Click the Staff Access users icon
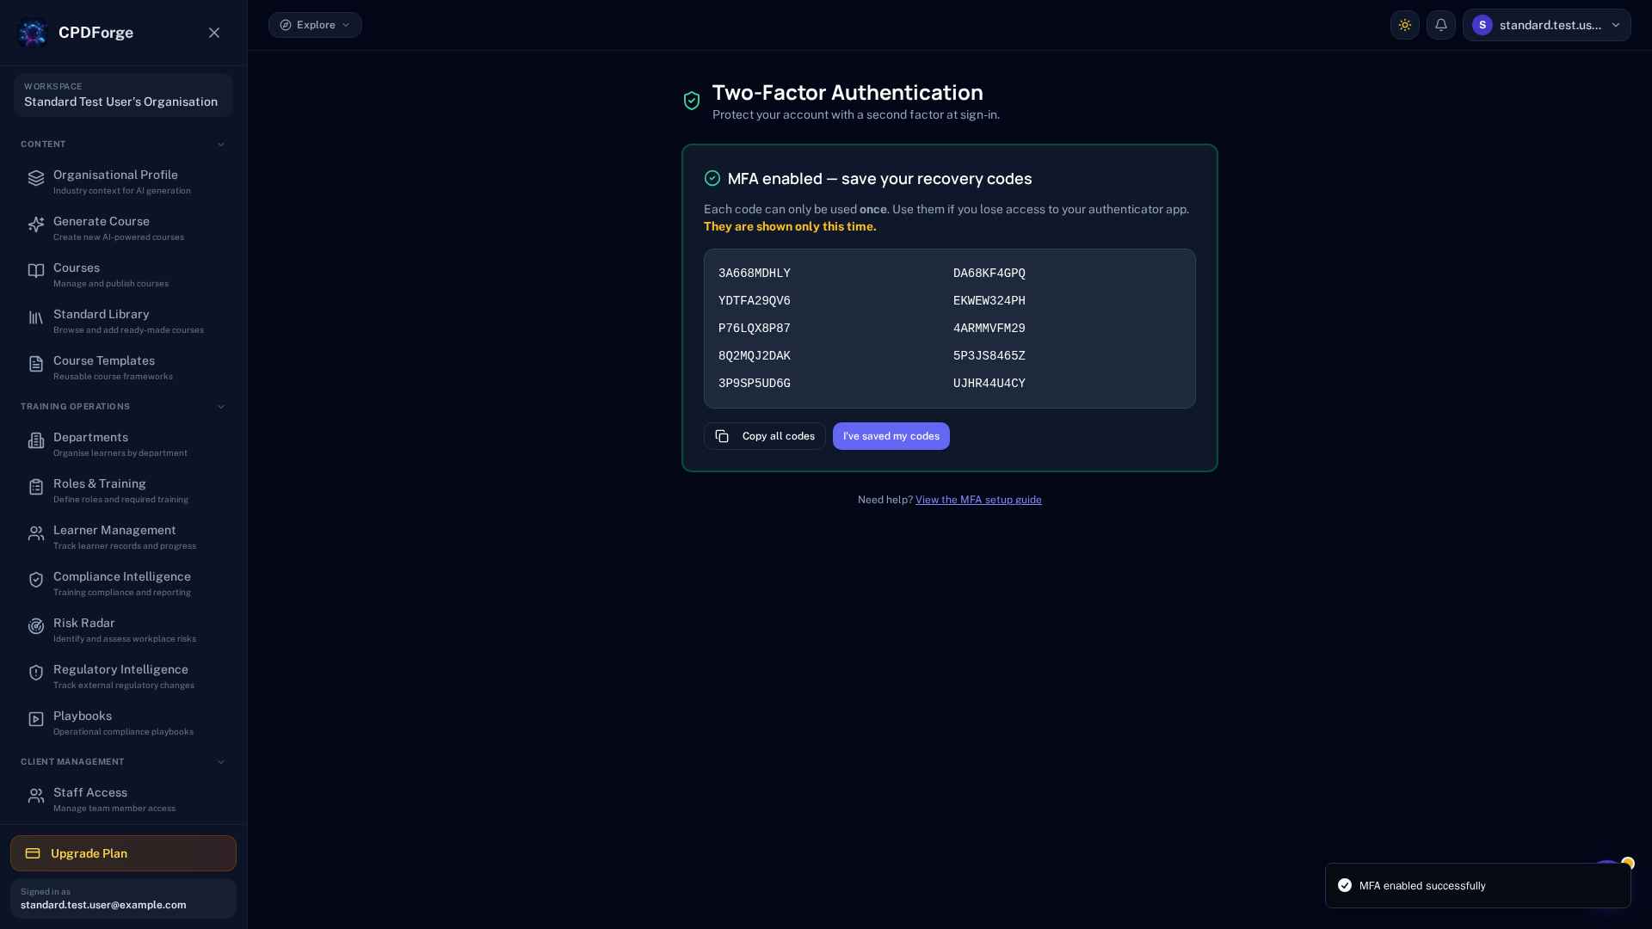 [x=36, y=796]
